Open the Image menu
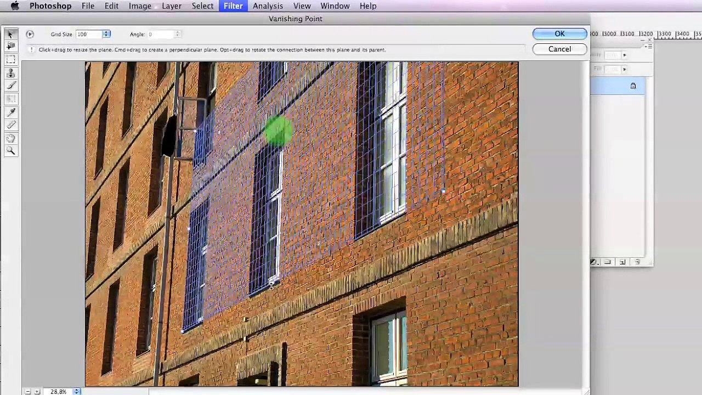 (140, 6)
